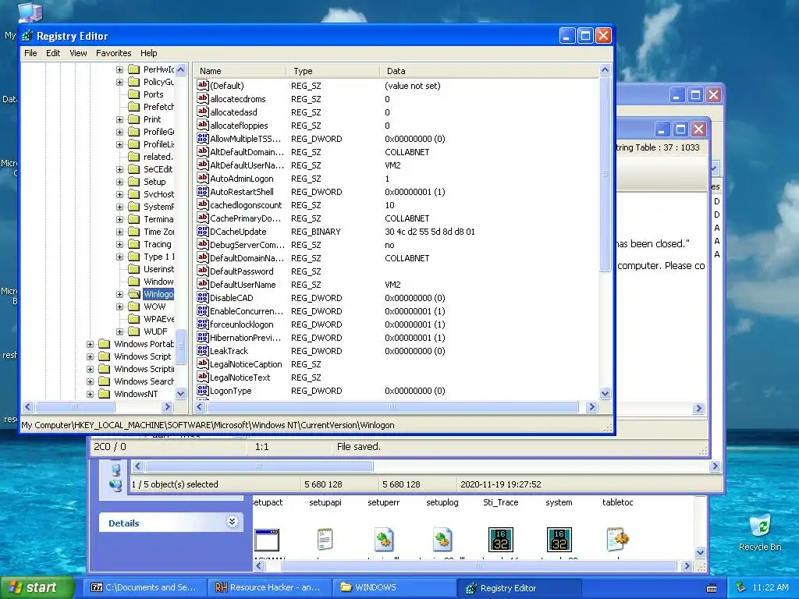Select the allocatefloppies value name
The width and height of the screenshot is (799, 599).
click(x=239, y=126)
